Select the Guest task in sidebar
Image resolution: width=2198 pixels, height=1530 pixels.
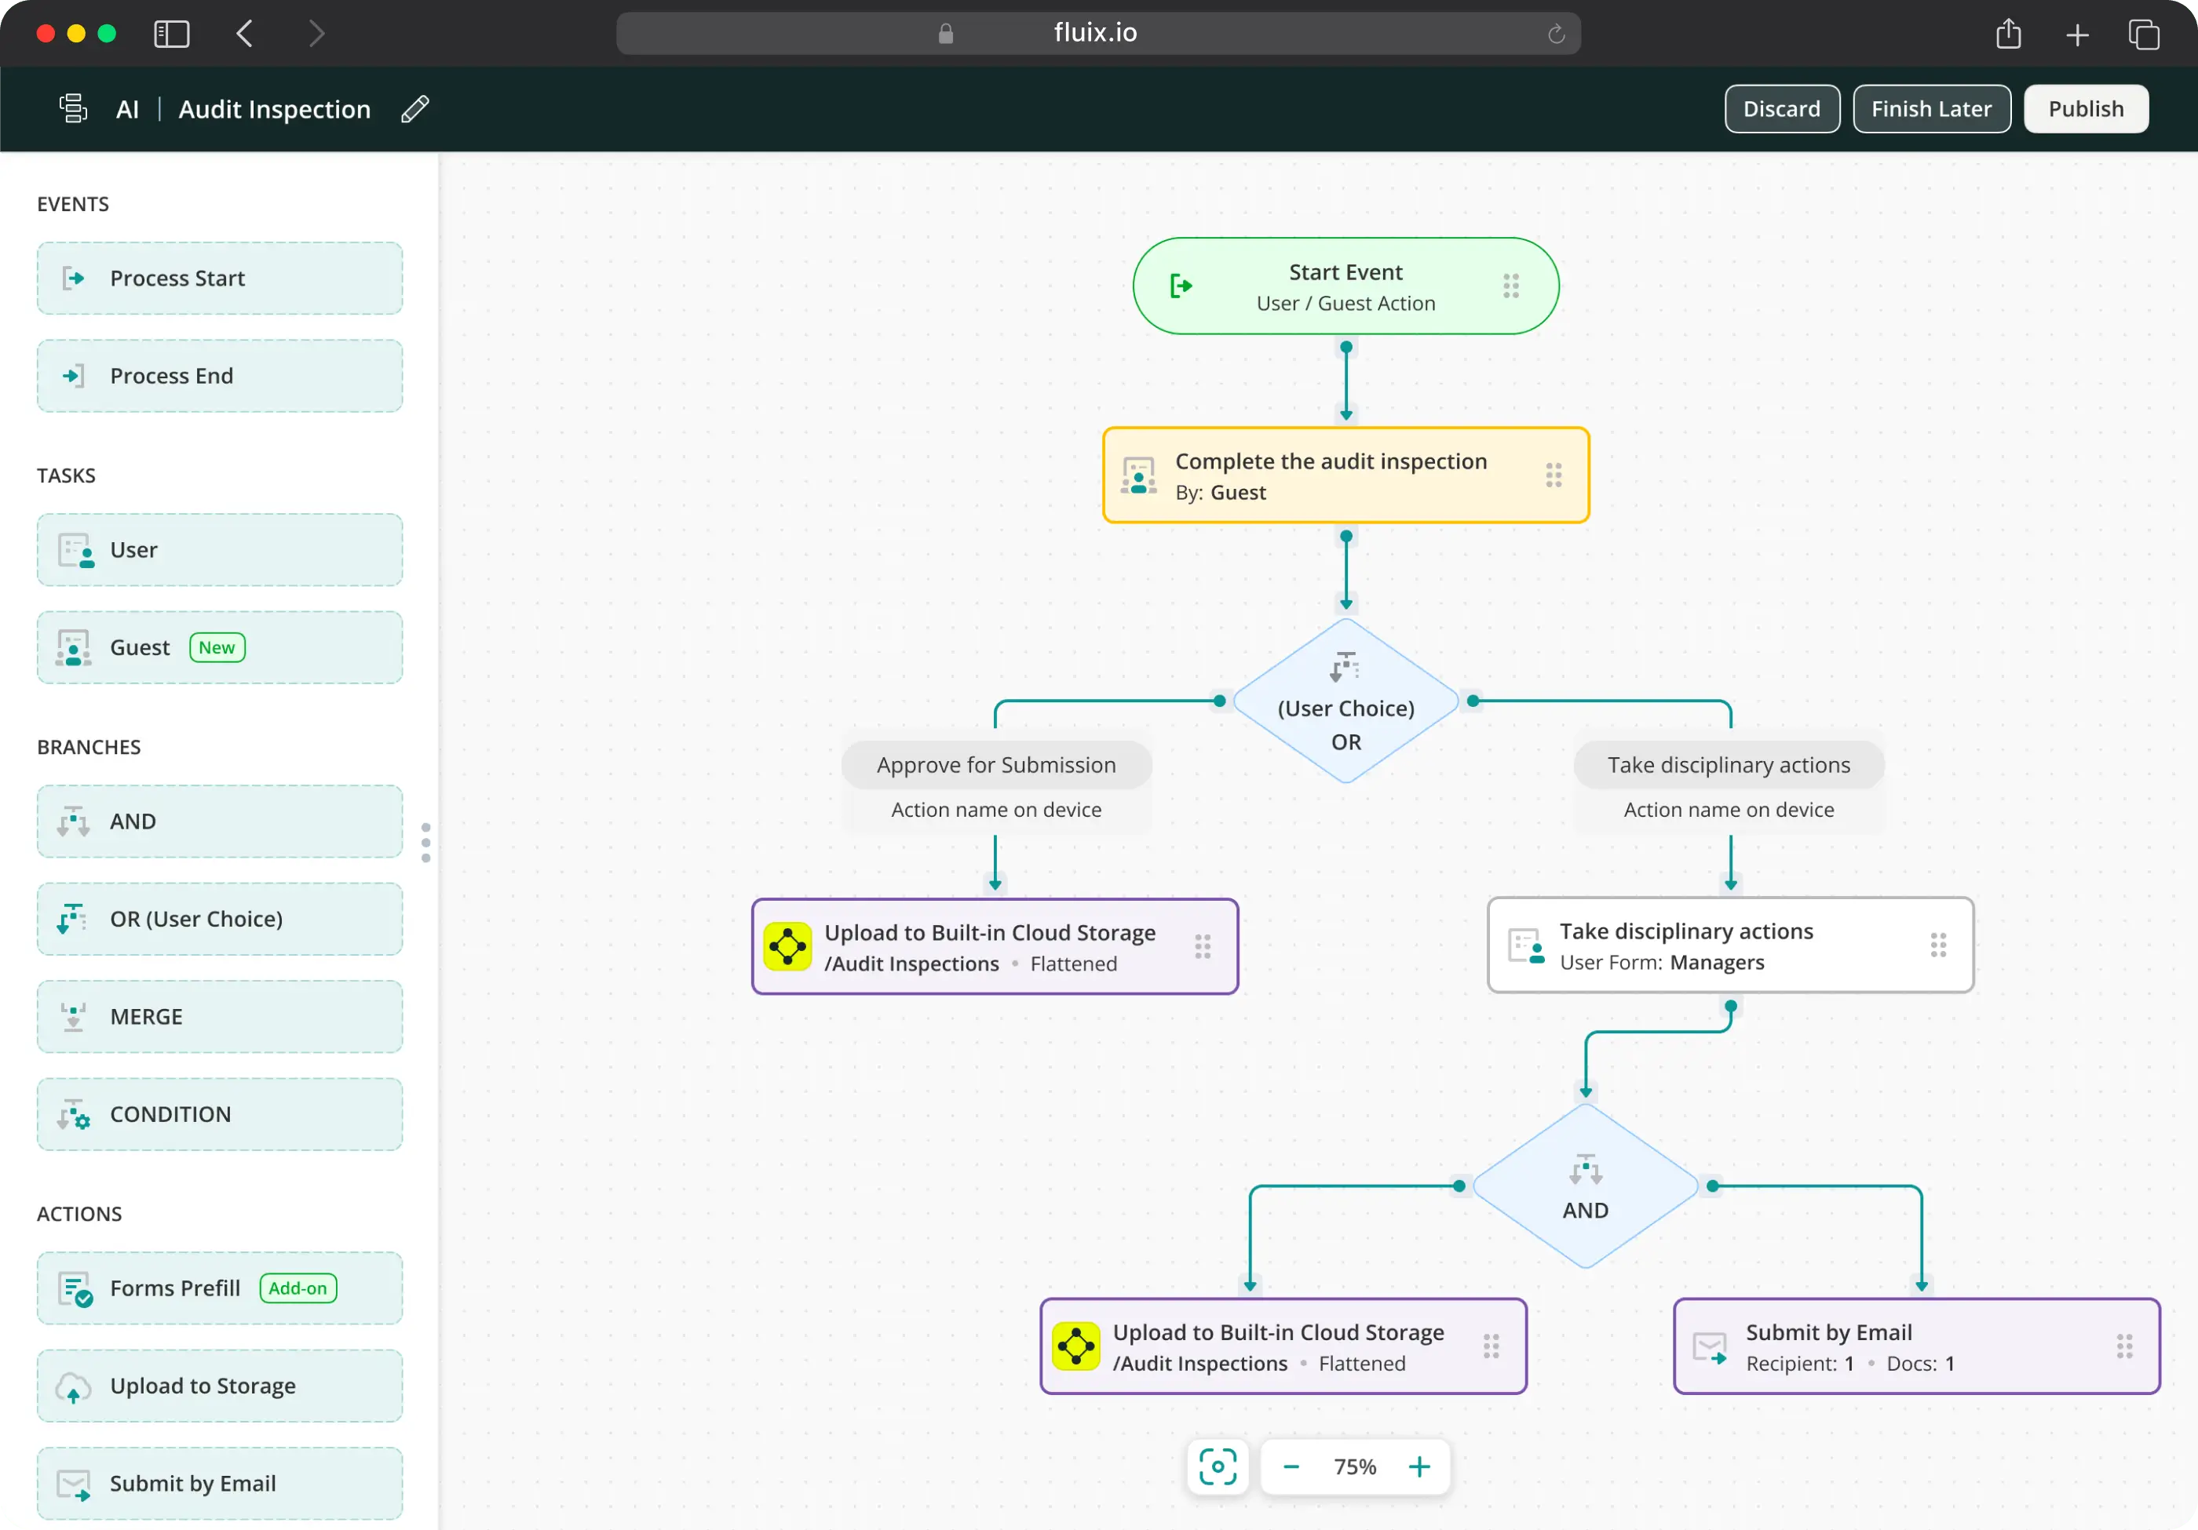tap(219, 648)
